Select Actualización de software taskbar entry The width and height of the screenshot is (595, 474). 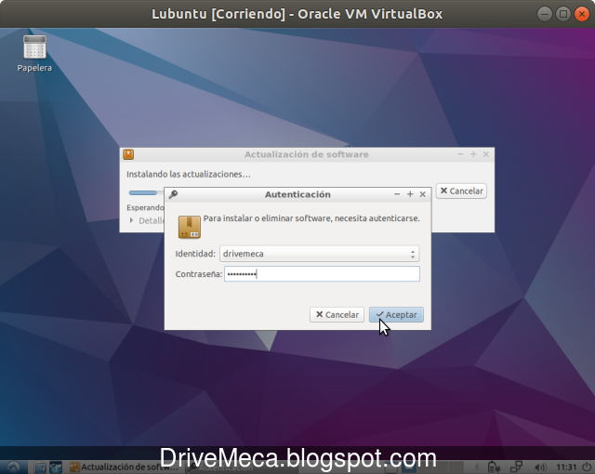(125, 467)
